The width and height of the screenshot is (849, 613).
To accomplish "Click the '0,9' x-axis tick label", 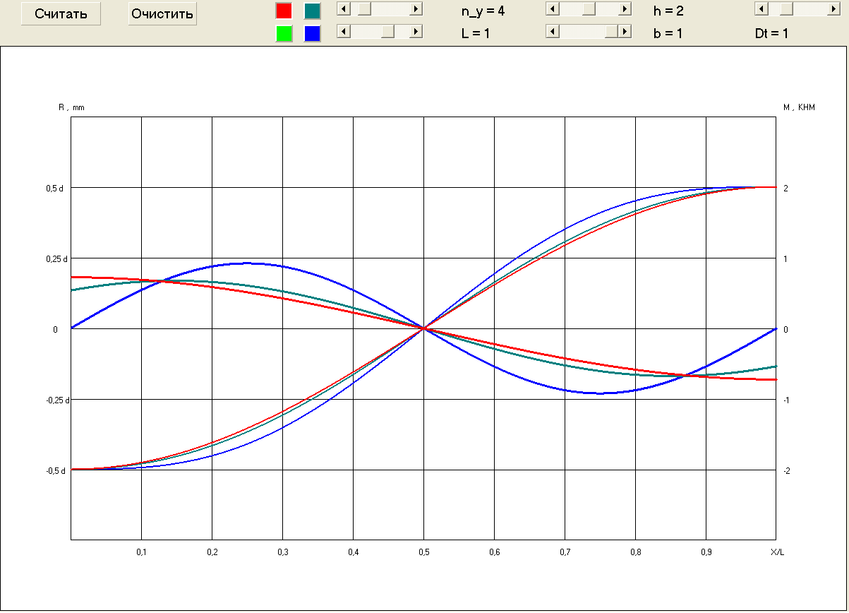I will pos(706,552).
